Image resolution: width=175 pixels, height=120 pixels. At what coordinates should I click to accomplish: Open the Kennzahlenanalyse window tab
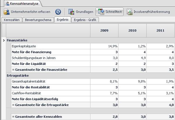(23, 3)
